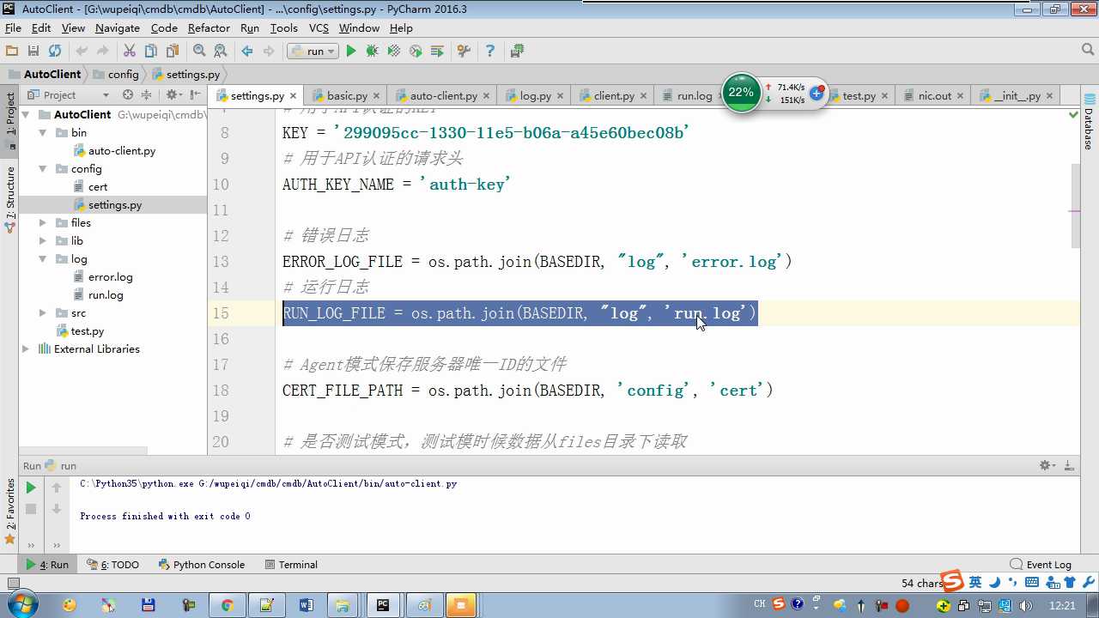Expand the src folder
This screenshot has width=1099, height=618.
click(x=42, y=312)
